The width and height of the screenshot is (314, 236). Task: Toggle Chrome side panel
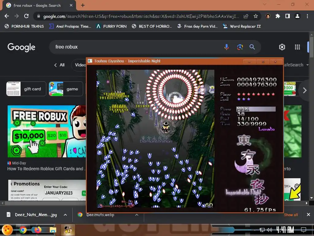pyautogui.click(x=288, y=16)
